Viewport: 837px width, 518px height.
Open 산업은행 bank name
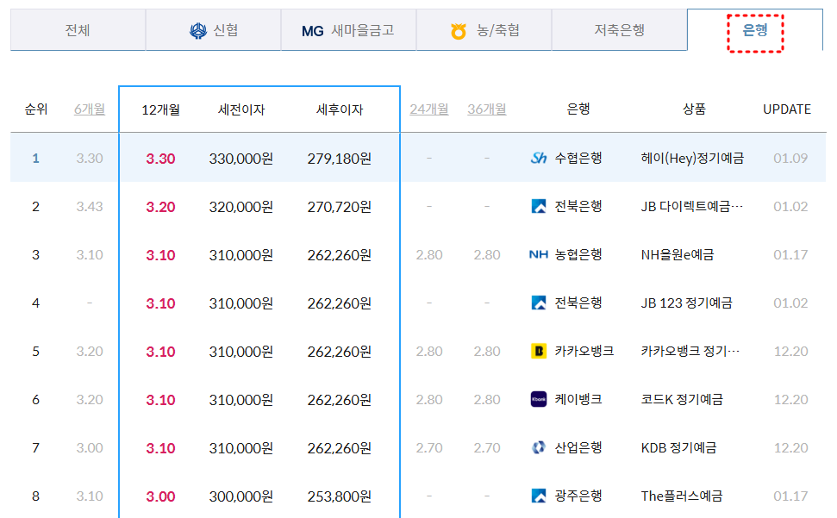(x=578, y=447)
